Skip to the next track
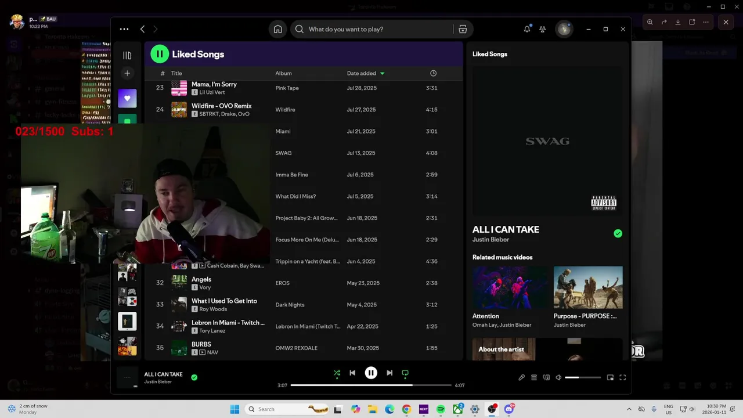This screenshot has width=743, height=418. click(x=389, y=373)
